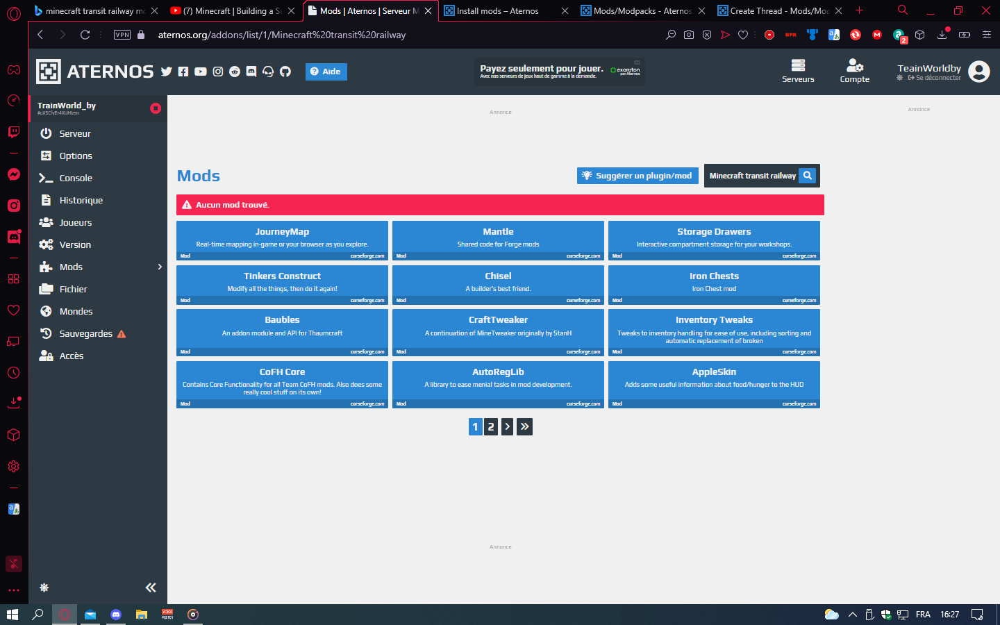The image size is (1000, 625).
Task: Open the Compte account page
Action: pos(855,71)
